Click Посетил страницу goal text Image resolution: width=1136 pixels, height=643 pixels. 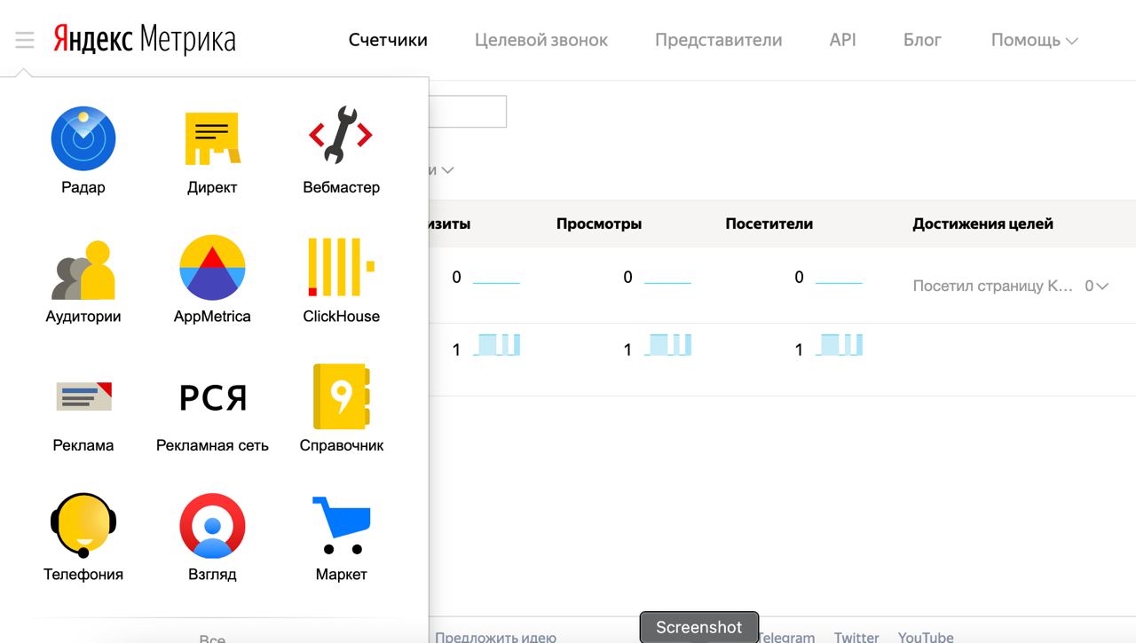[x=993, y=286]
